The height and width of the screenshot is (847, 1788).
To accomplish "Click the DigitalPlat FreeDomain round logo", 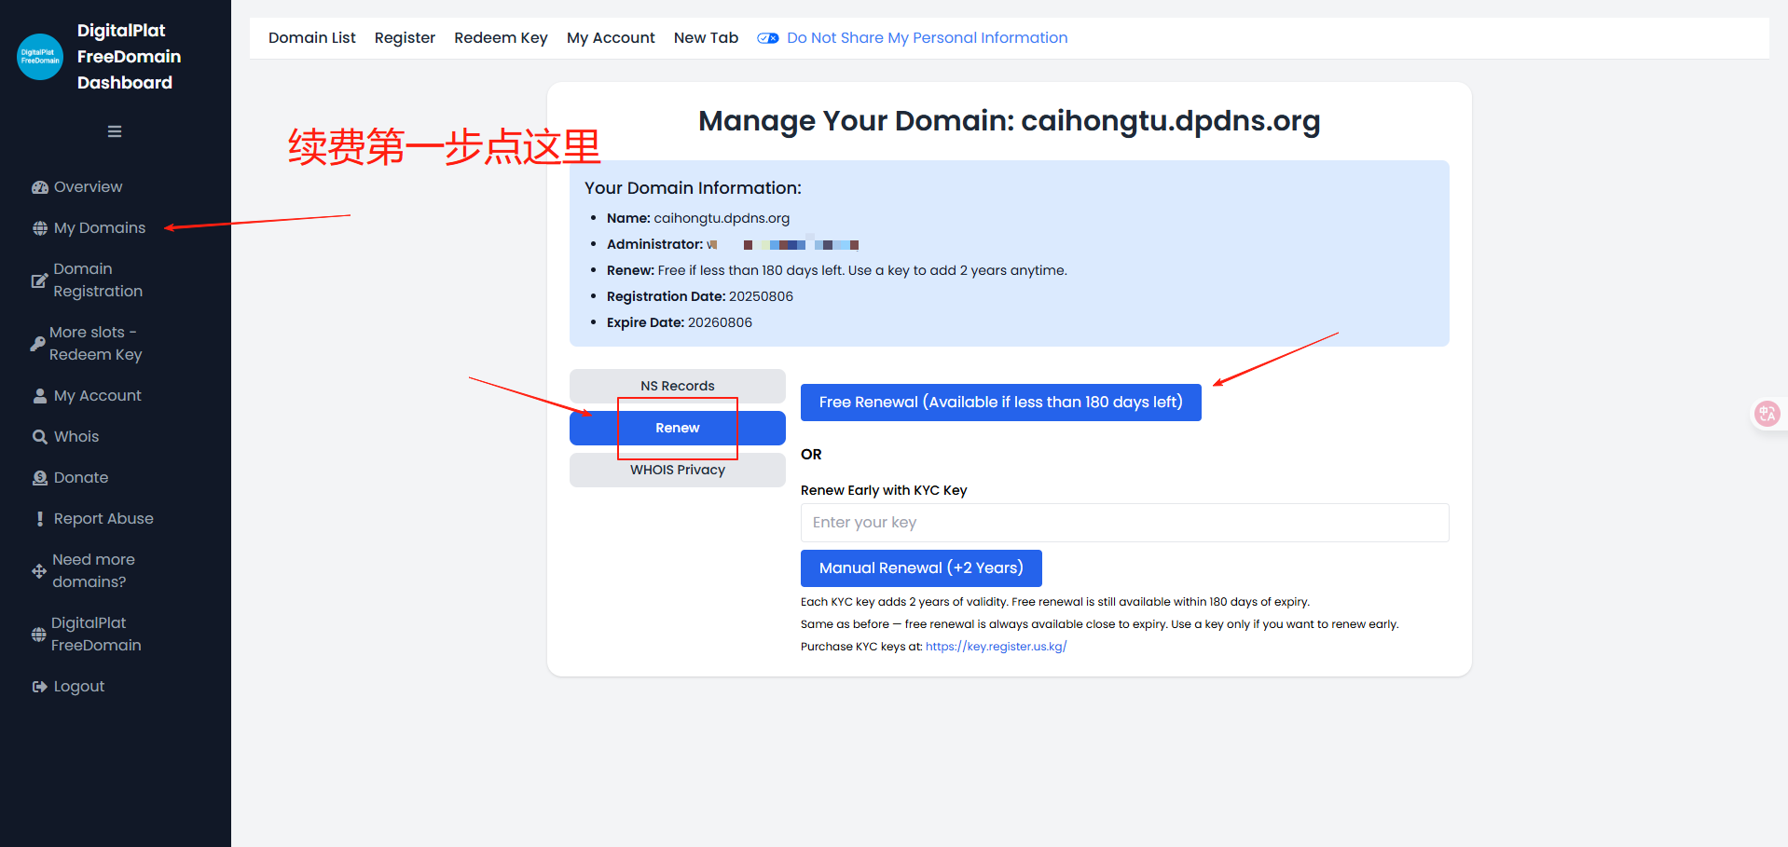I will (x=40, y=57).
